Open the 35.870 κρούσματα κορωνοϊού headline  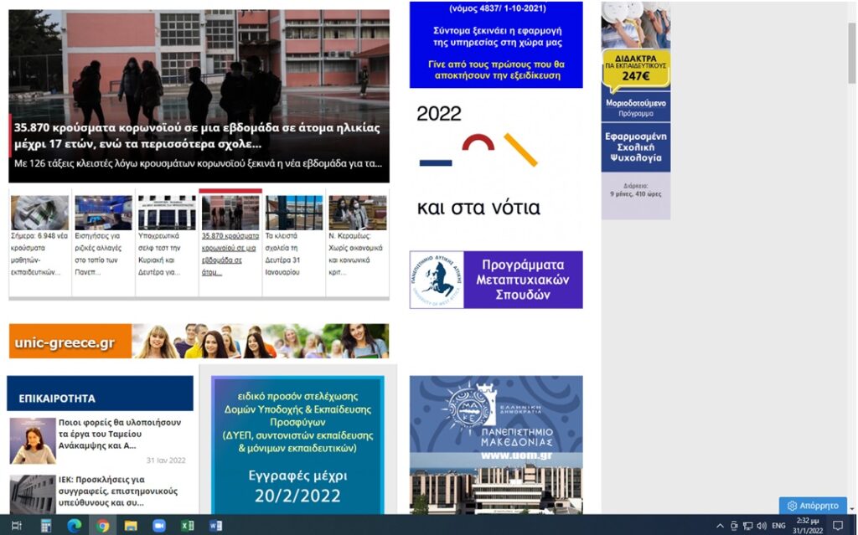coord(197,135)
